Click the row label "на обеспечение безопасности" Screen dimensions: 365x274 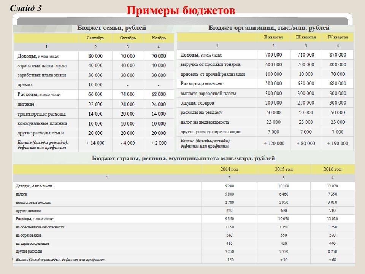pyautogui.click(x=40, y=227)
